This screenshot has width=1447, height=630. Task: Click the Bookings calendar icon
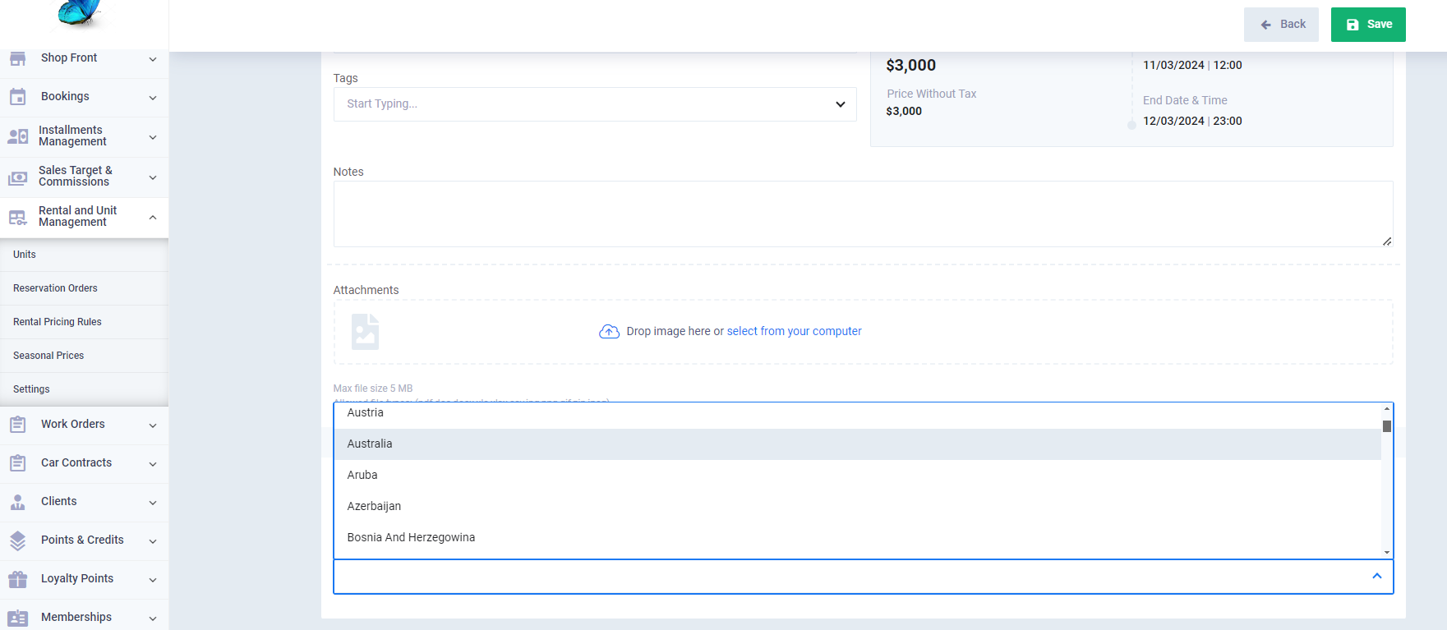click(x=17, y=97)
